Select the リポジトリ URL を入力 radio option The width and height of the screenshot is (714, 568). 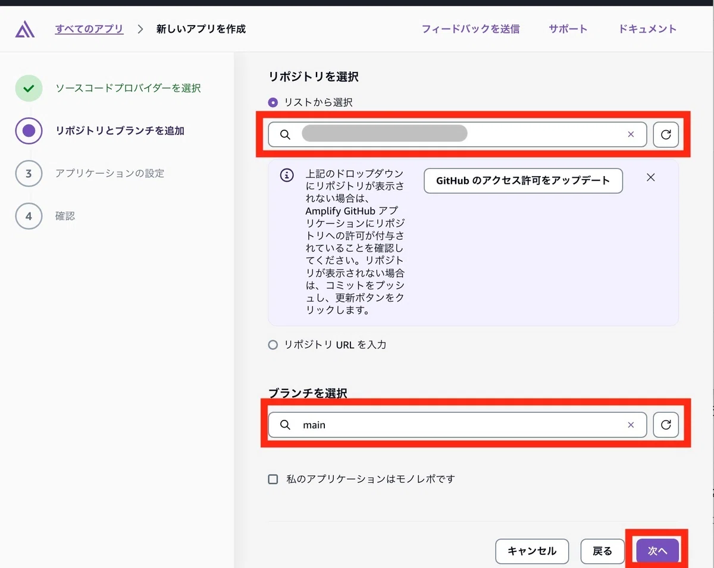(273, 345)
